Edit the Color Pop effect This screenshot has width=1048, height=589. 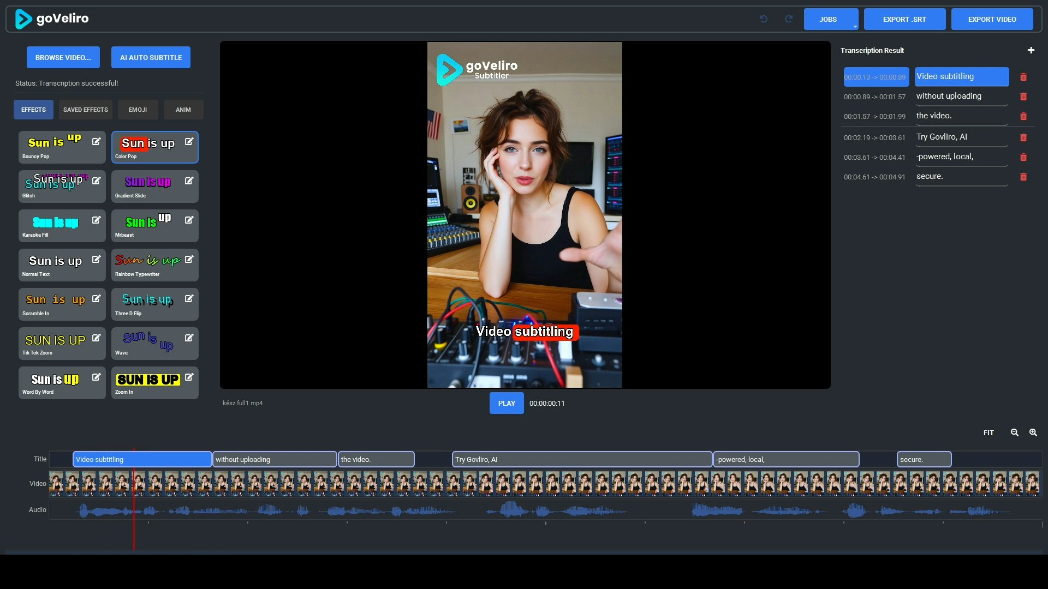(189, 141)
